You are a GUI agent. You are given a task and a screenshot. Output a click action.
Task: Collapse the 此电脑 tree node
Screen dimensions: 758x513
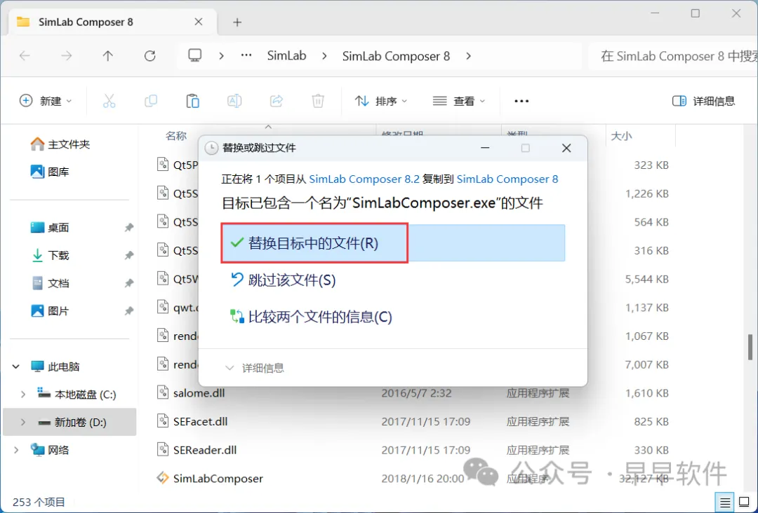(16, 367)
